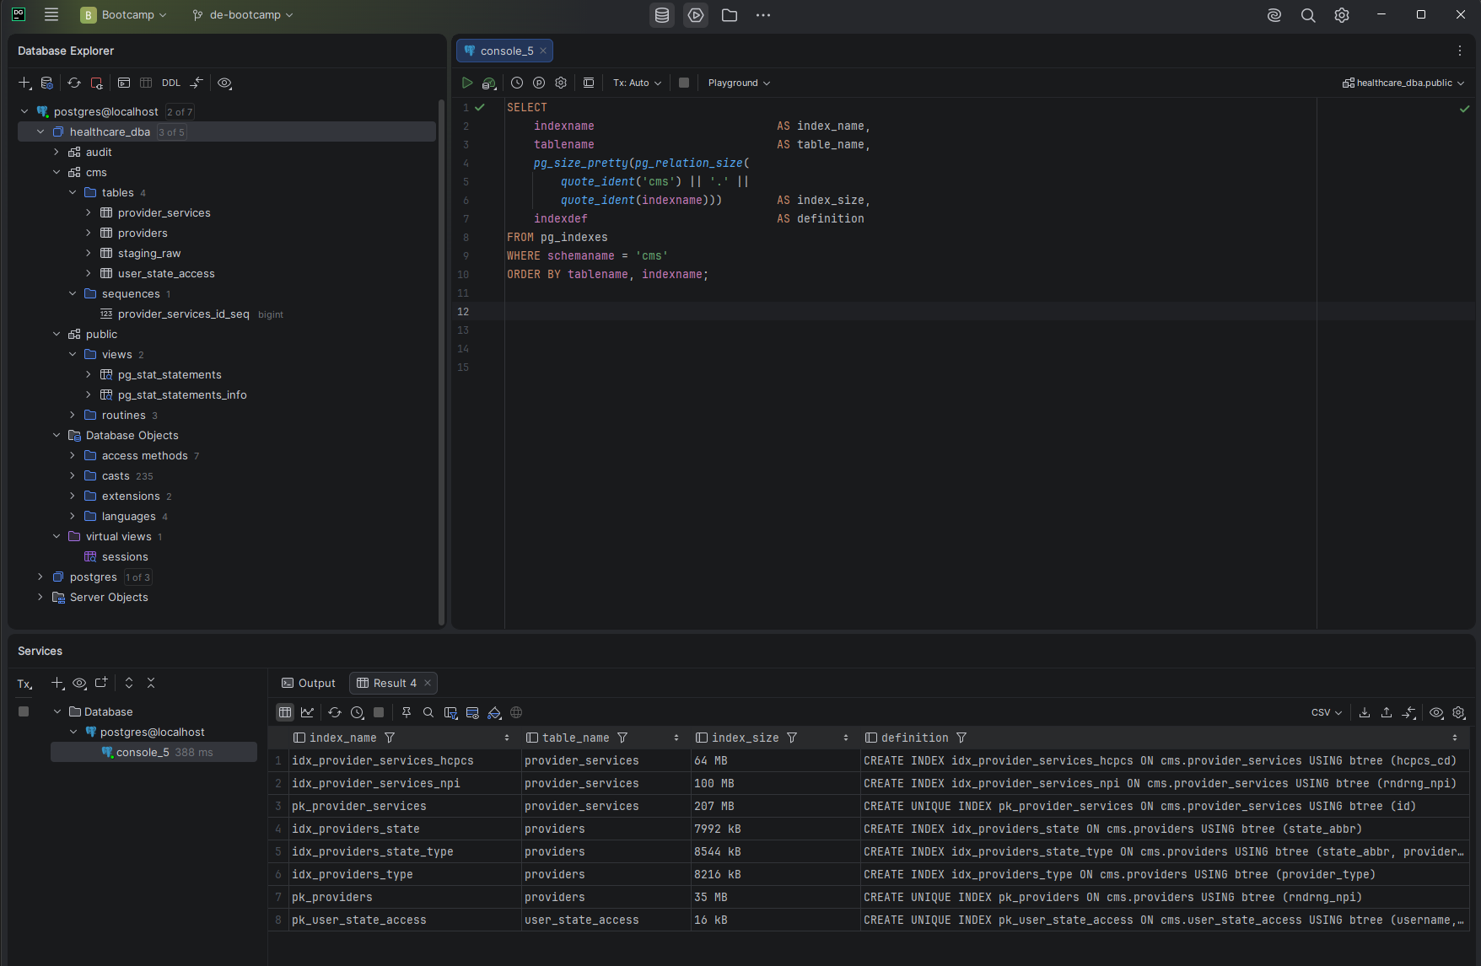
Task: Select console_5 session in Services tree
Action: point(153,752)
